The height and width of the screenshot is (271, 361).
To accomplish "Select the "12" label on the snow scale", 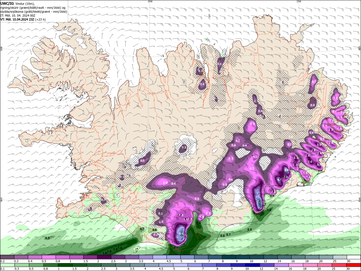I will 265,261.
